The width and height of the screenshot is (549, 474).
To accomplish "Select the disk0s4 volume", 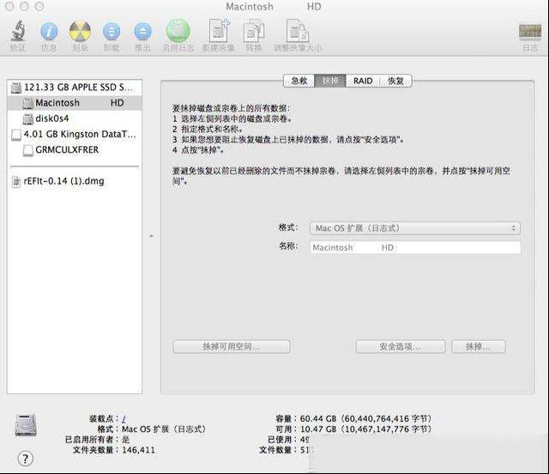I will click(75, 118).
